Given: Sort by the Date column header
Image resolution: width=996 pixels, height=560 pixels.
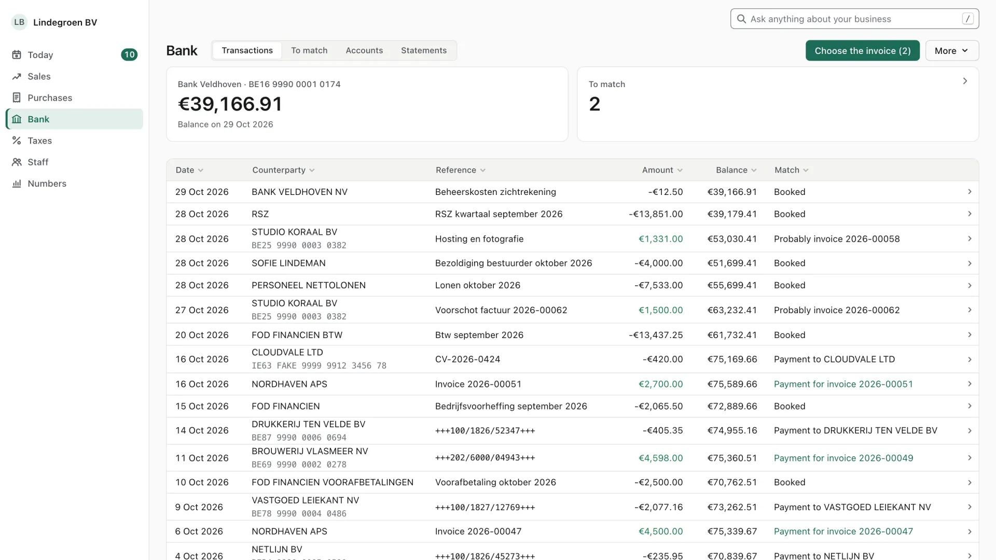Looking at the screenshot, I should point(189,170).
